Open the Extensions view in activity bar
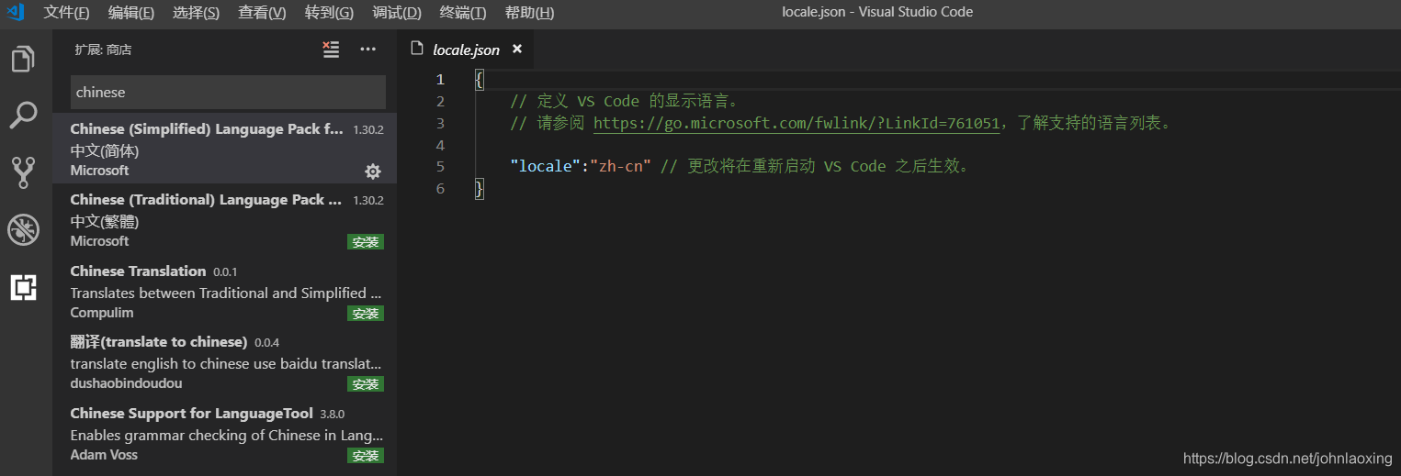The width and height of the screenshot is (1401, 476). [x=23, y=287]
